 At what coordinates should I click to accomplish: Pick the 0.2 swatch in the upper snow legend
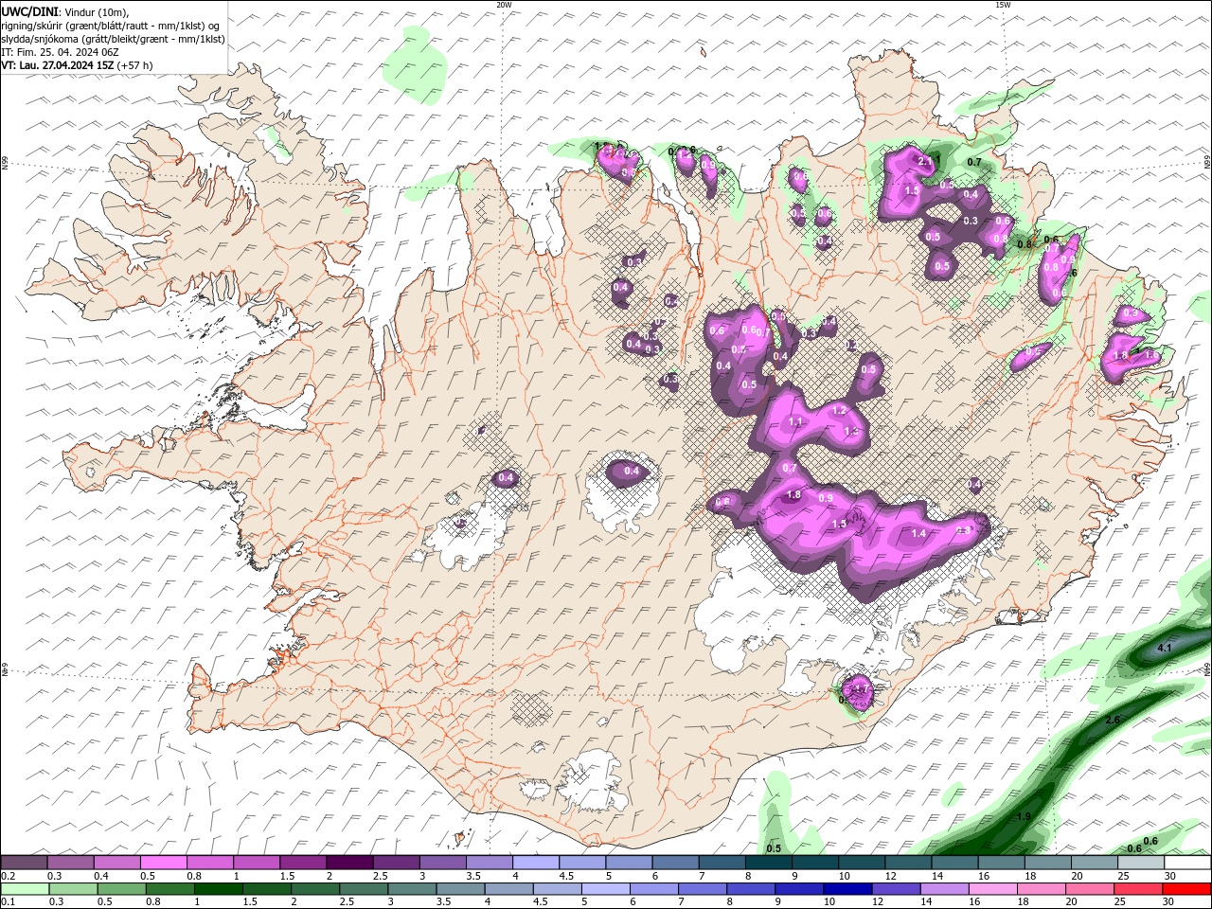(x=24, y=863)
